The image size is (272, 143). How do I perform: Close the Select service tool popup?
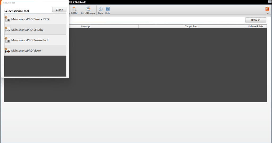pyautogui.click(x=59, y=10)
